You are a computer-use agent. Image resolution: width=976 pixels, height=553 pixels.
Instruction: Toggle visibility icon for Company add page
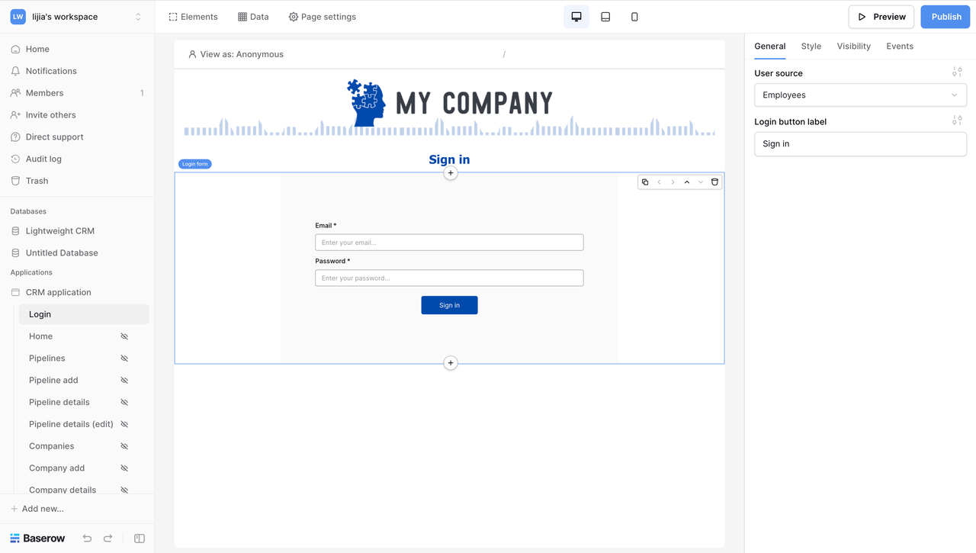(x=124, y=468)
